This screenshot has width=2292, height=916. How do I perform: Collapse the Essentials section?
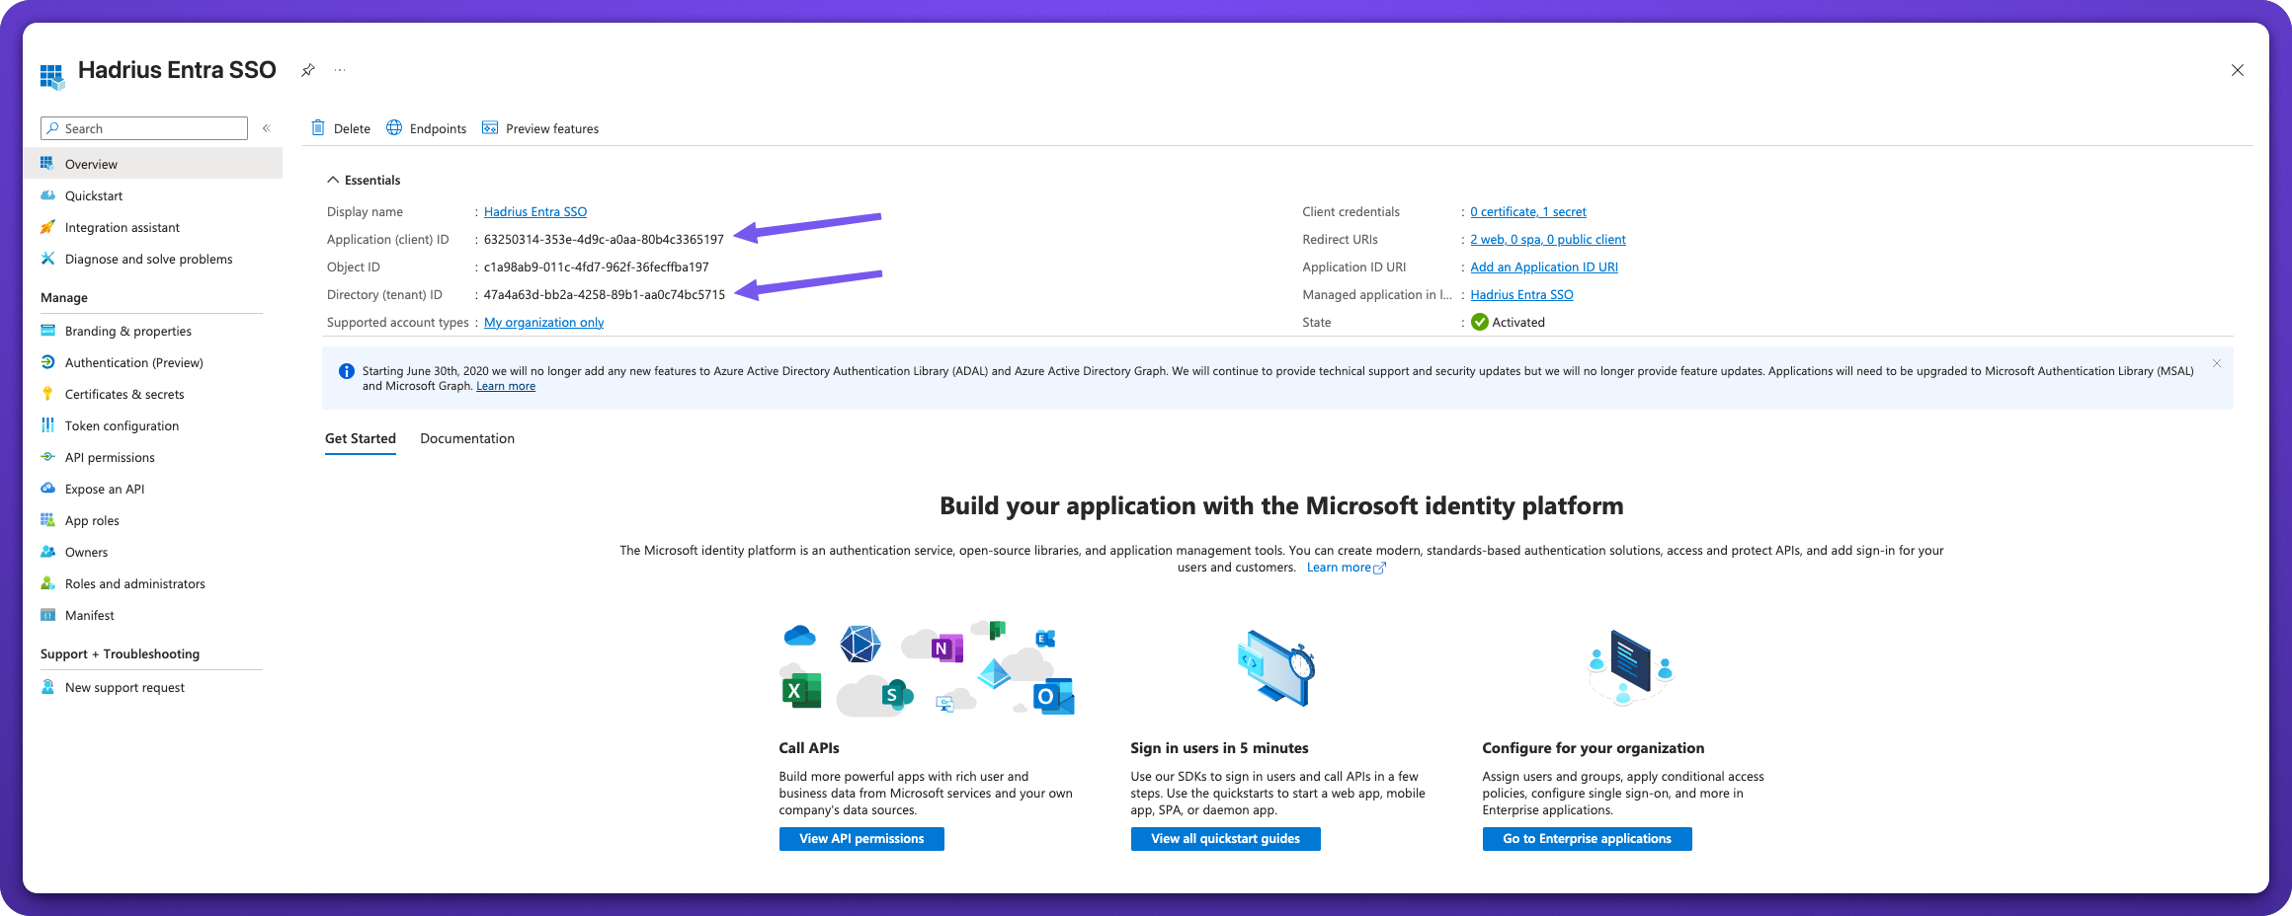point(364,180)
